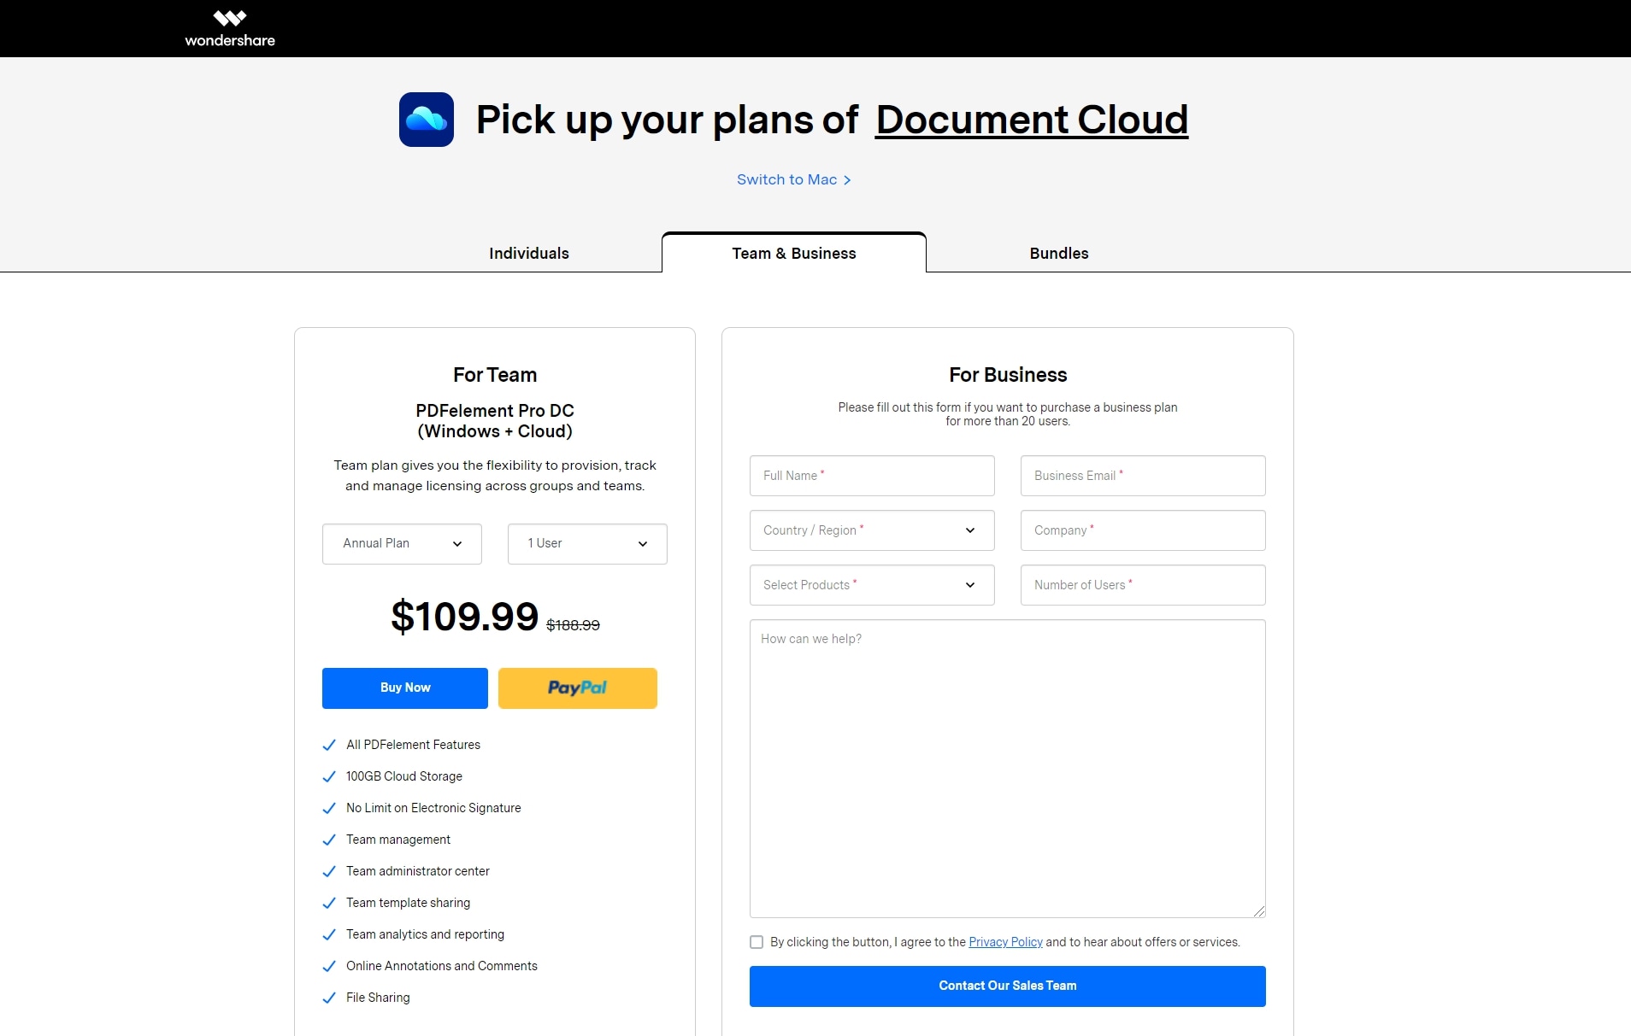Click the $109.99 price text
The image size is (1631, 1036).
pos(464,617)
